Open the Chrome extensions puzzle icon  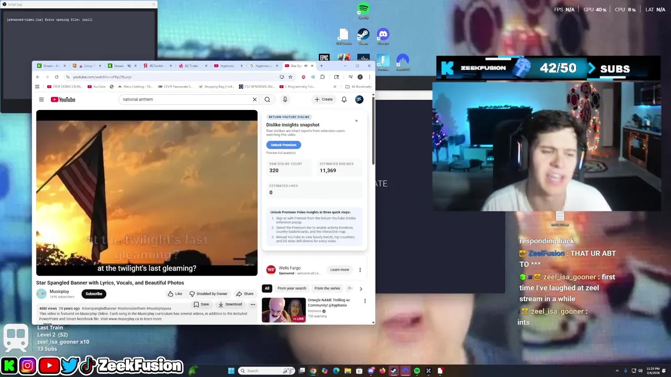coord(322,77)
